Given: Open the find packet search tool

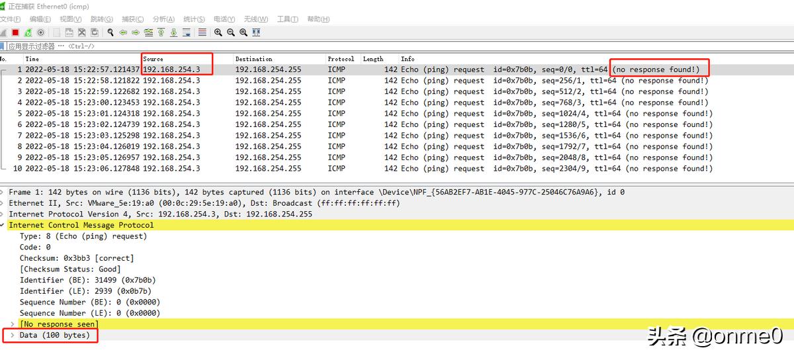Looking at the screenshot, I should [110, 32].
